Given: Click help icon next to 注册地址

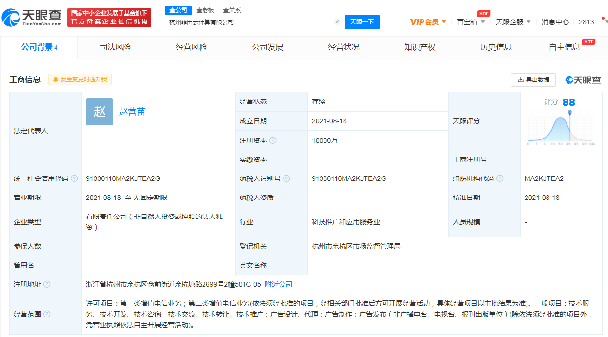Looking at the screenshot, I should [47, 284].
